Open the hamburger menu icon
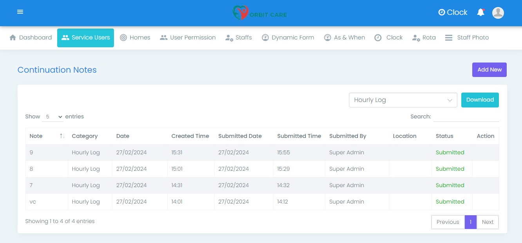 (20, 12)
